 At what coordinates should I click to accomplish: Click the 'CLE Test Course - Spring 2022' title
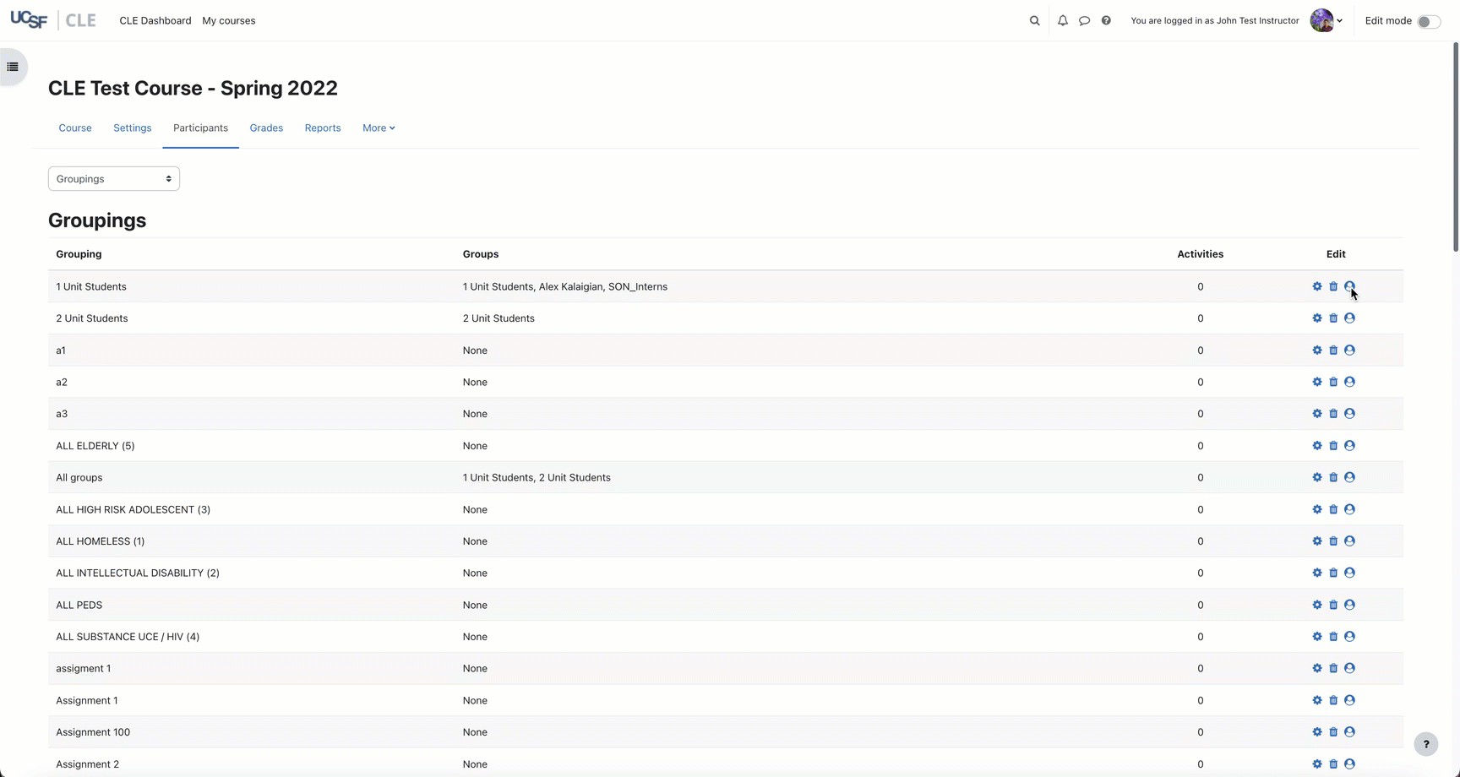(x=193, y=88)
